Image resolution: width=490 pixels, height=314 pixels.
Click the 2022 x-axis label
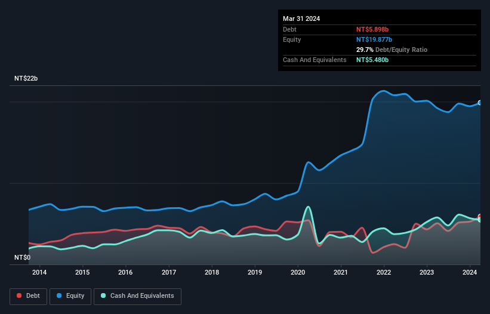[384, 272]
